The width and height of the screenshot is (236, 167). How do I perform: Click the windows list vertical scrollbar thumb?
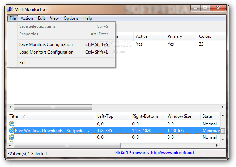[223, 131]
